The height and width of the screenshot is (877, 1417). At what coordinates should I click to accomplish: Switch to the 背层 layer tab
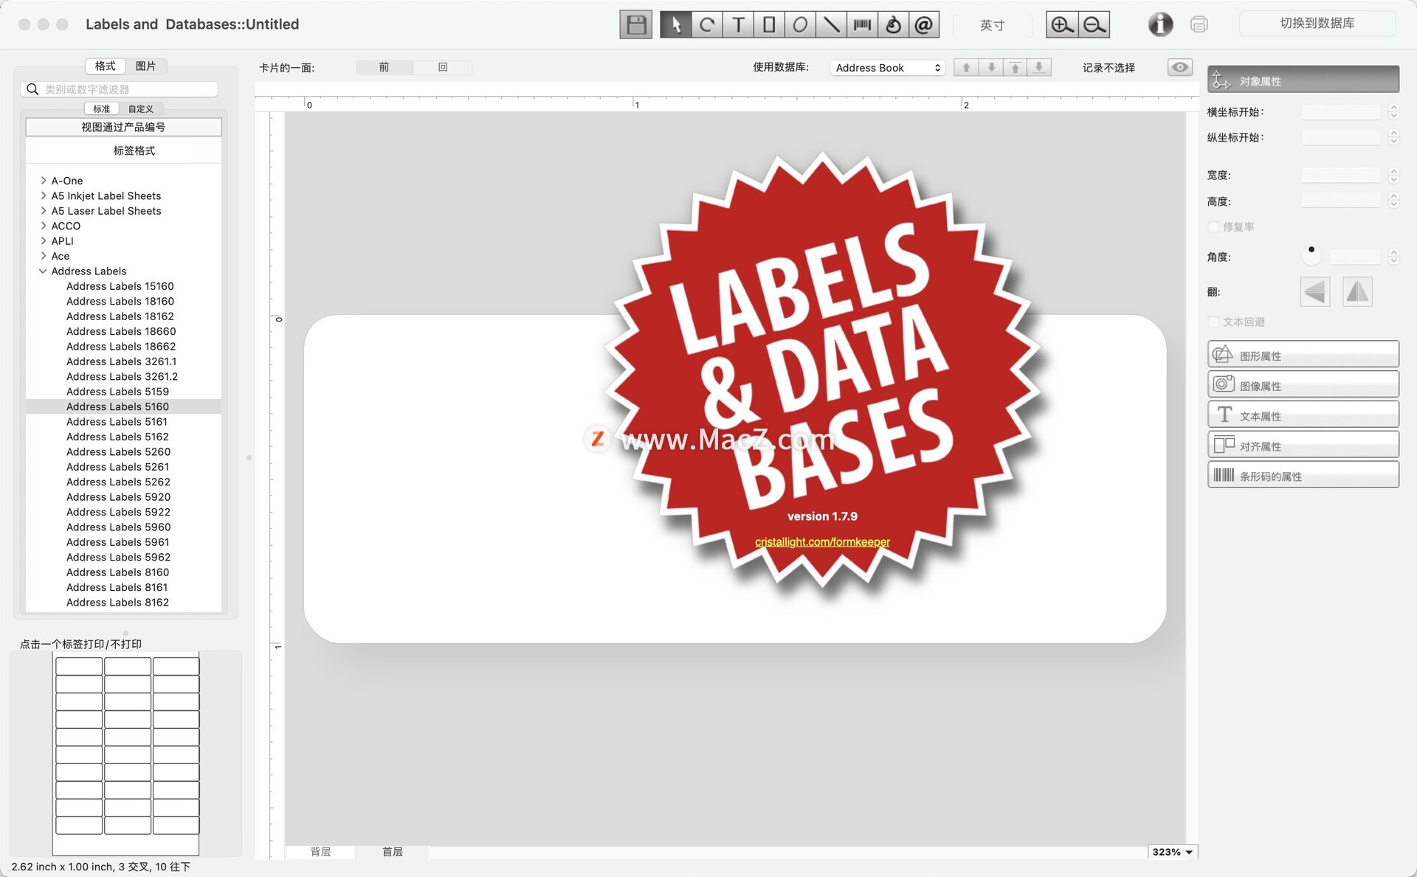click(320, 852)
